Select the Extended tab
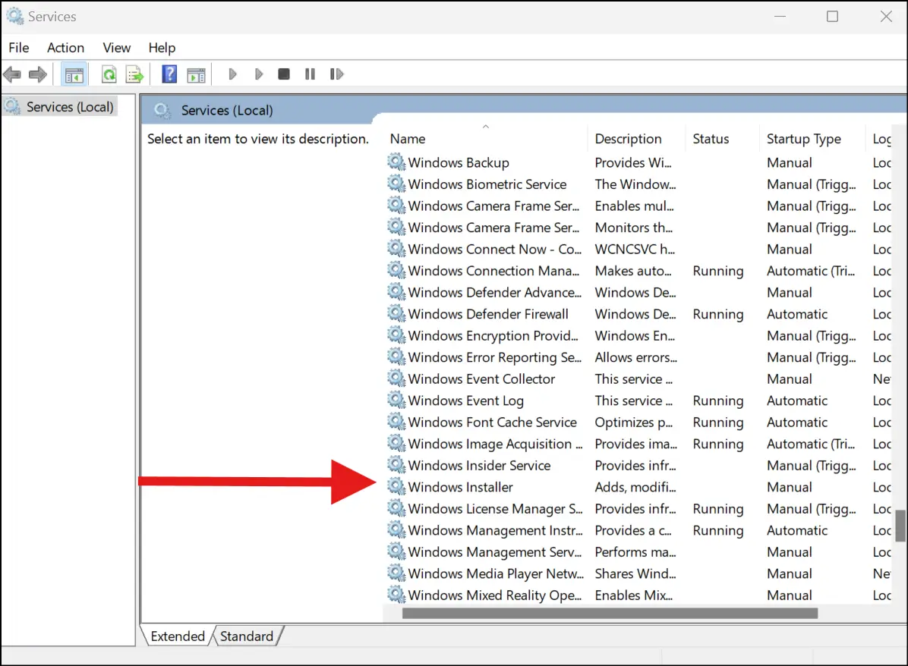908x666 pixels. point(177,636)
